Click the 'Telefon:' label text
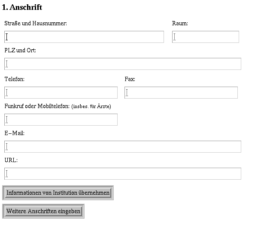273x229 pixels. pyautogui.click(x=15, y=79)
